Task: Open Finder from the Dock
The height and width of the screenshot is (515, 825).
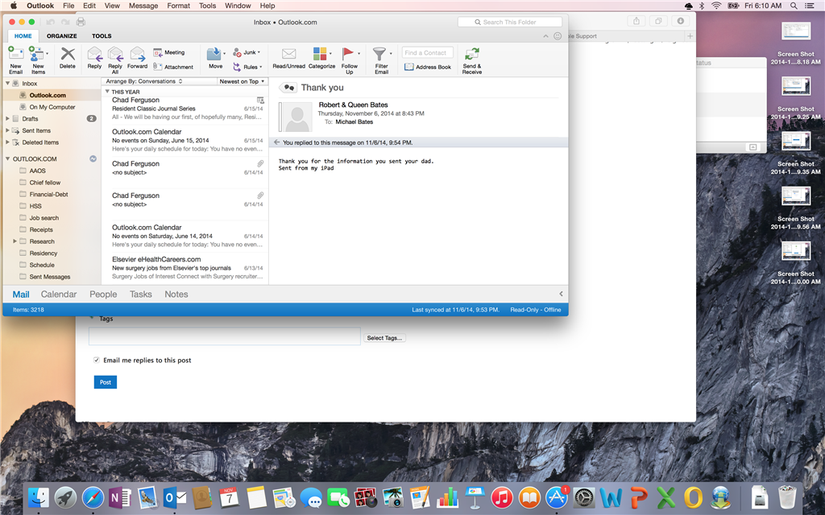Action: point(39,496)
